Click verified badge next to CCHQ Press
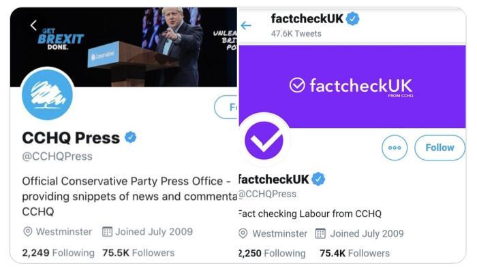 [x=131, y=137]
